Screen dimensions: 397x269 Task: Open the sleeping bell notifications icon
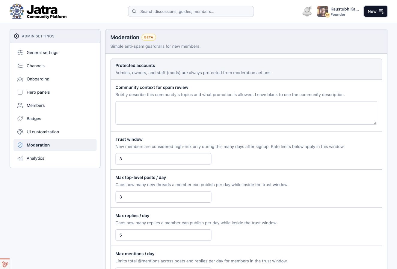tap(307, 11)
